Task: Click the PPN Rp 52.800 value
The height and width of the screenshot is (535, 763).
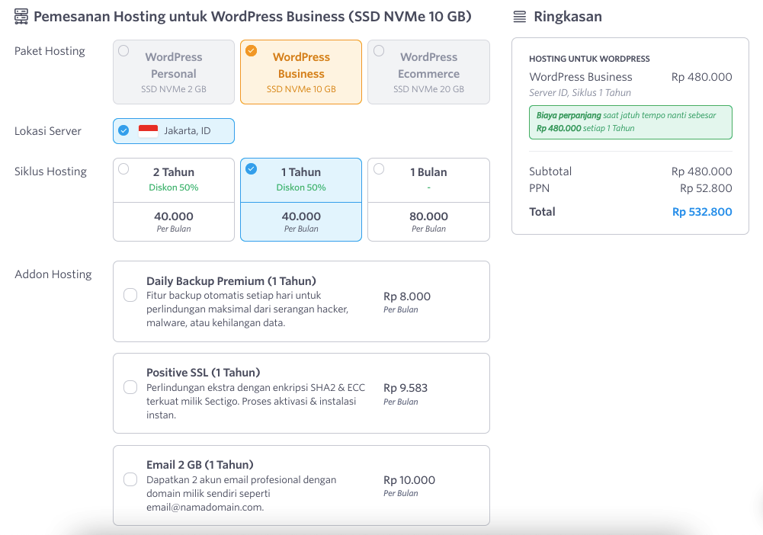Action: (x=706, y=188)
